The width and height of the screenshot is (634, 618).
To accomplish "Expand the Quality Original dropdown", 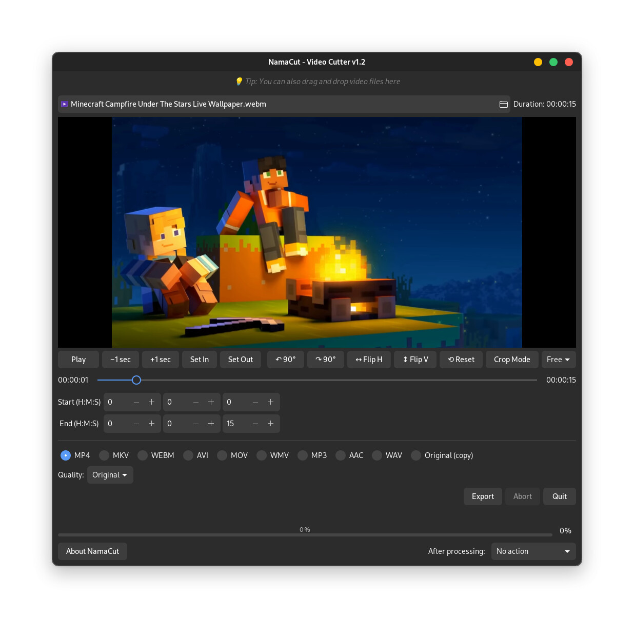I will (x=110, y=475).
